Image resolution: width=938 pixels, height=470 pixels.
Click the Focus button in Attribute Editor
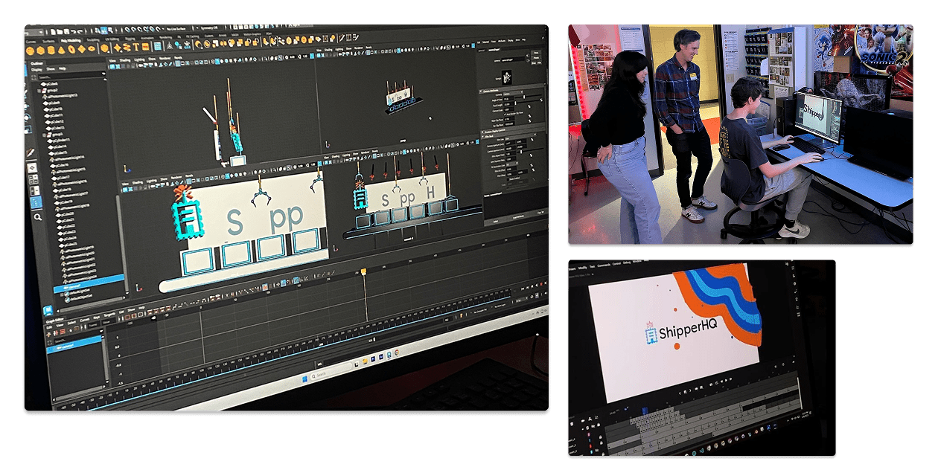pos(537,52)
